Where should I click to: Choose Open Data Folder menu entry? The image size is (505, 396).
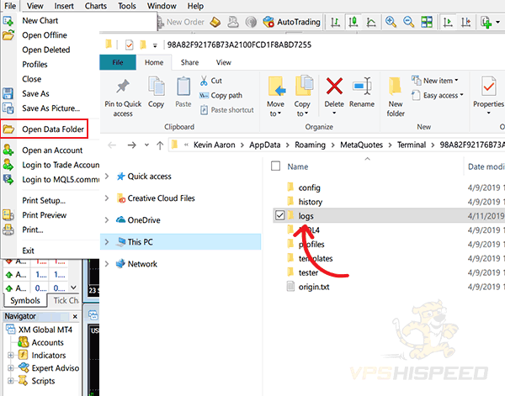(x=44, y=129)
